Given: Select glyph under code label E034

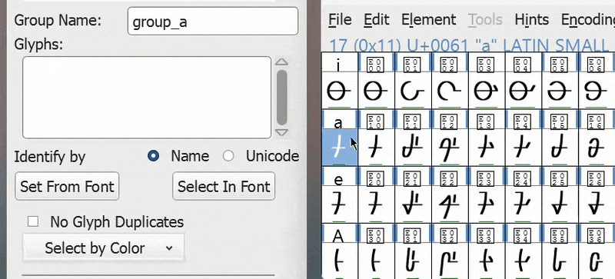Looking at the screenshot, I should tap(524, 261).
